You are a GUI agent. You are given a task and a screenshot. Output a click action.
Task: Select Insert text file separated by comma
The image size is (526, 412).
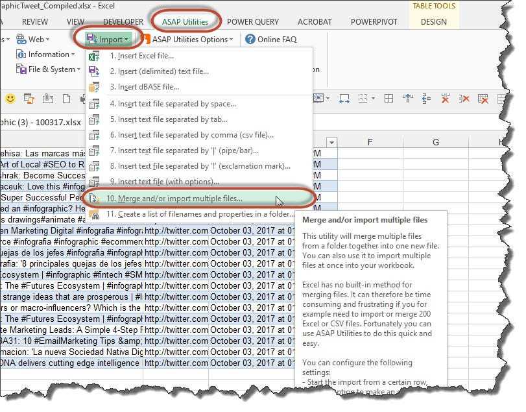coord(199,135)
